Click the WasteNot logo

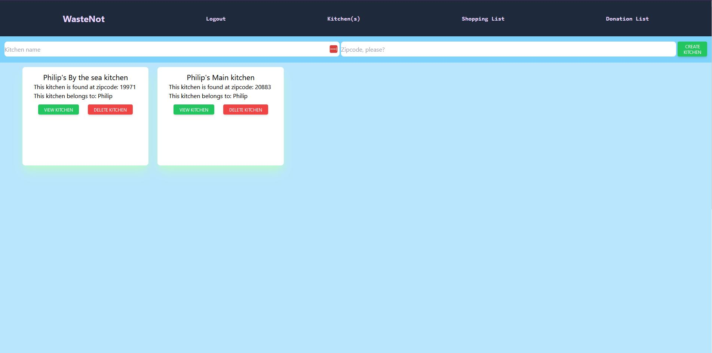click(84, 19)
